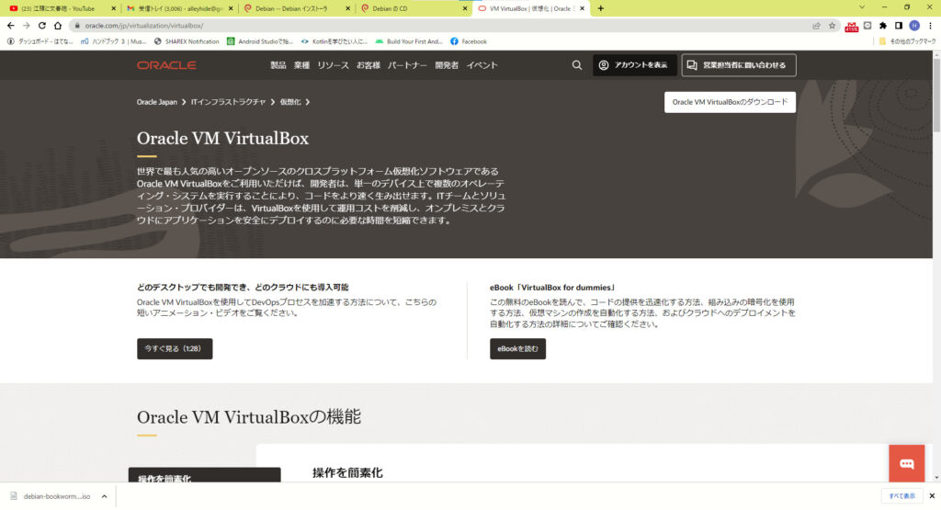Open the extensions puzzle icon

[883, 25]
